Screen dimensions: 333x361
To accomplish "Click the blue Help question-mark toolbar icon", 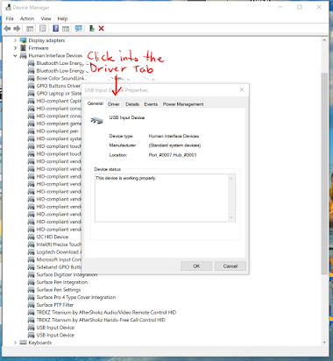I will tap(55, 28).
